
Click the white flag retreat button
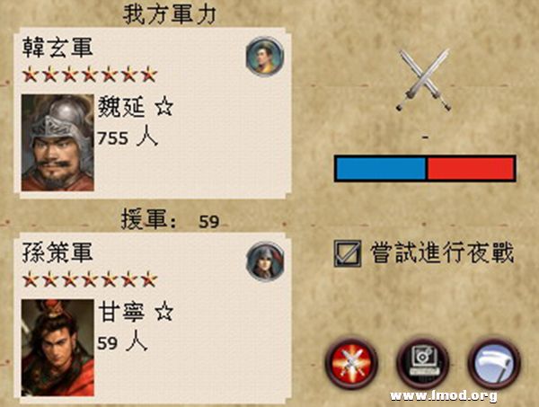click(x=494, y=363)
